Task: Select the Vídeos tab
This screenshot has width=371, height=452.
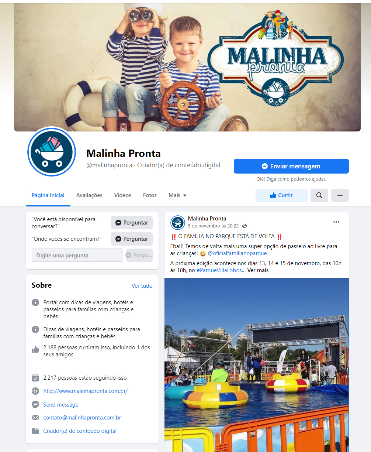Action: 122,195
